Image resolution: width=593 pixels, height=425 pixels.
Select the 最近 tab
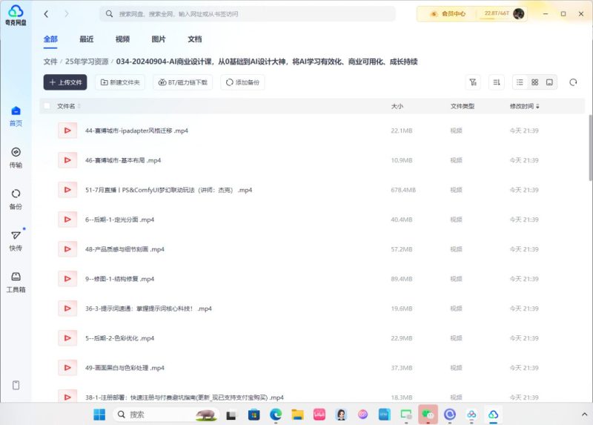[86, 39]
